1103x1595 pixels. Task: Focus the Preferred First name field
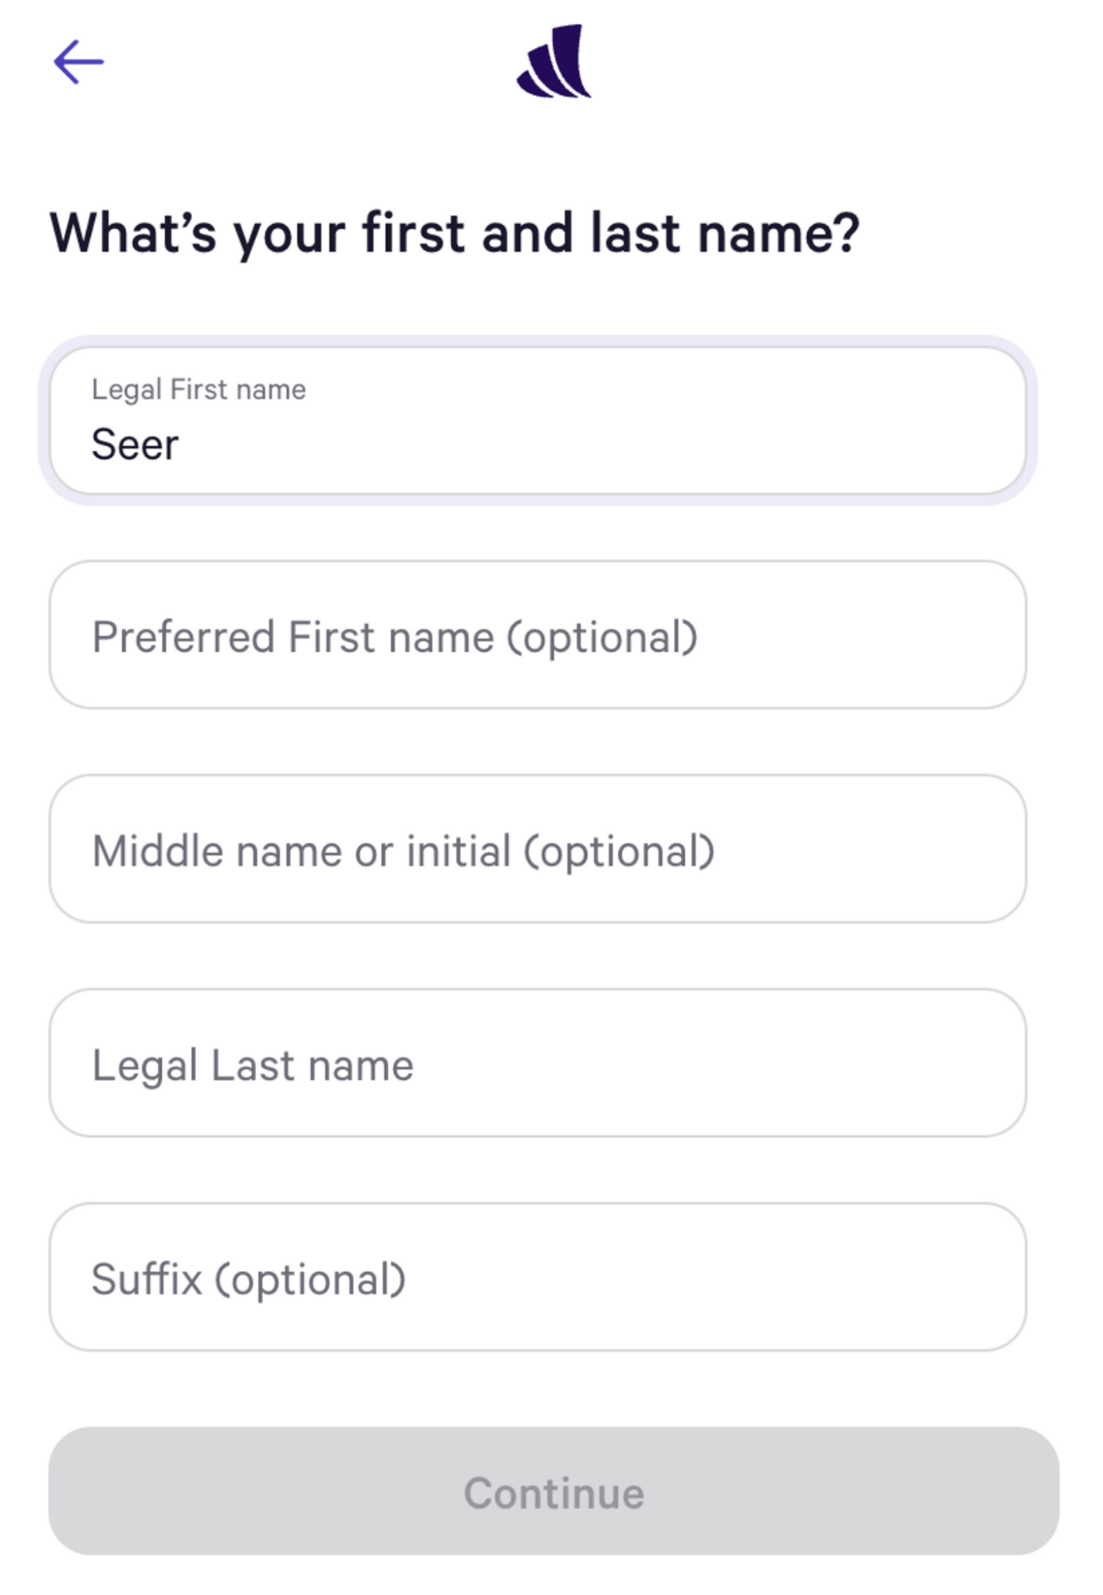click(x=837, y=635)
